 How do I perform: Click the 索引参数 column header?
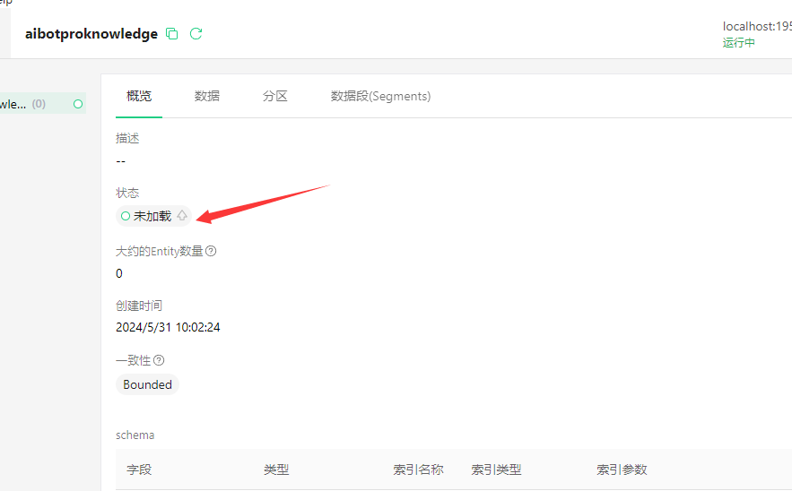tap(622, 469)
